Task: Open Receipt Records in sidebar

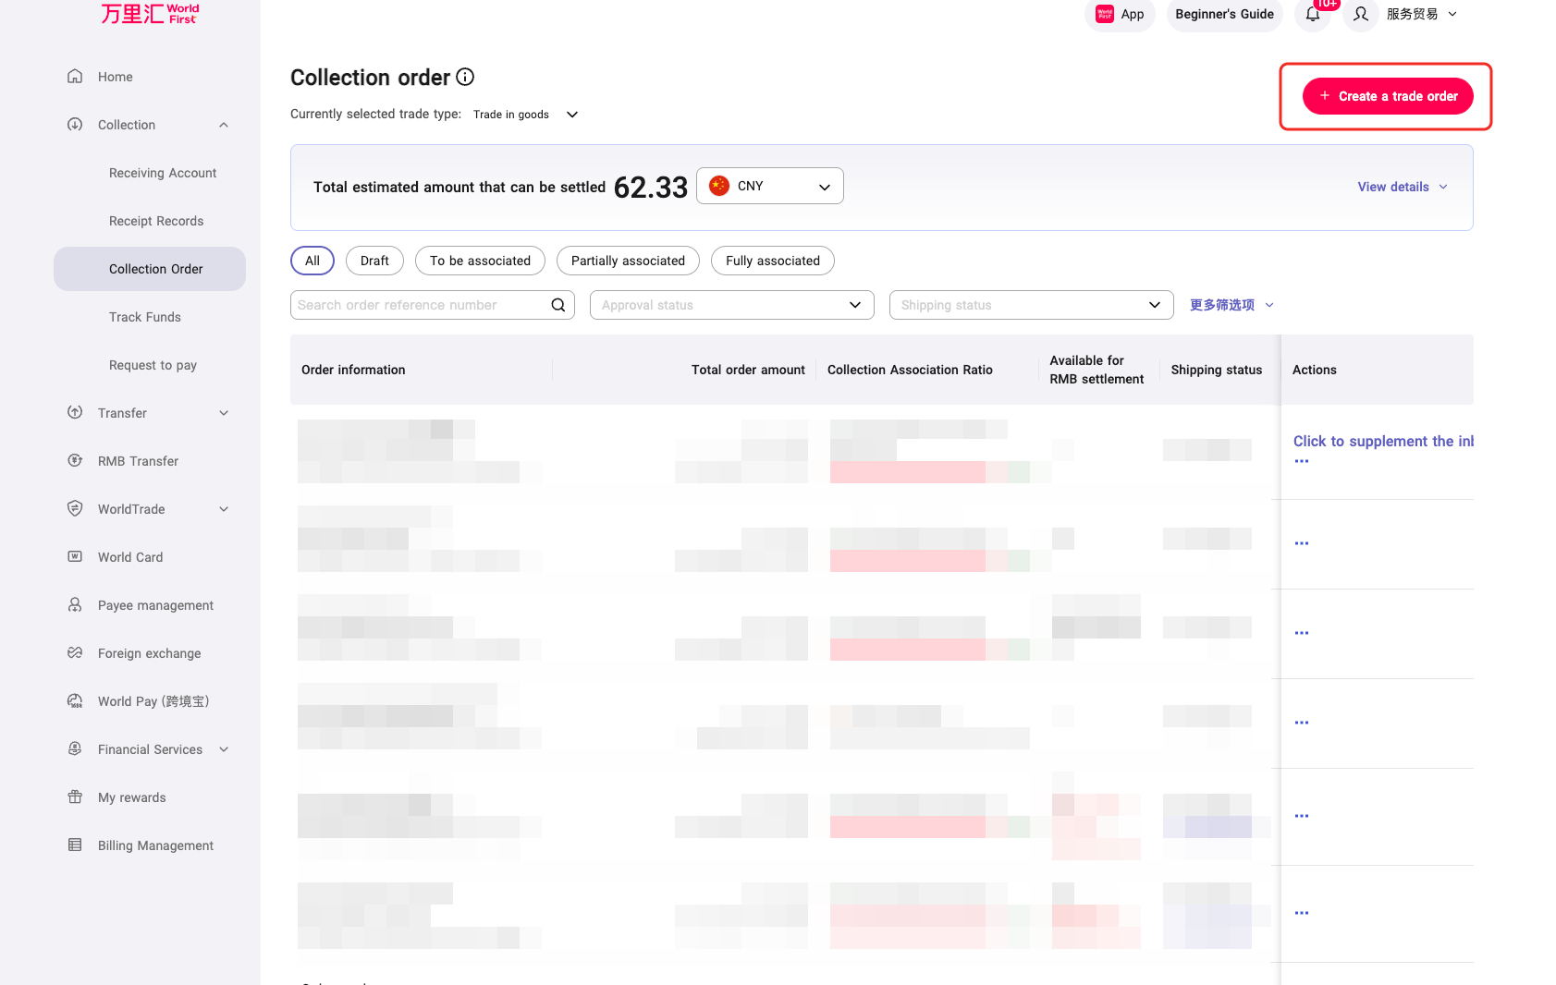Action: pyautogui.click(x=156, y=221)
